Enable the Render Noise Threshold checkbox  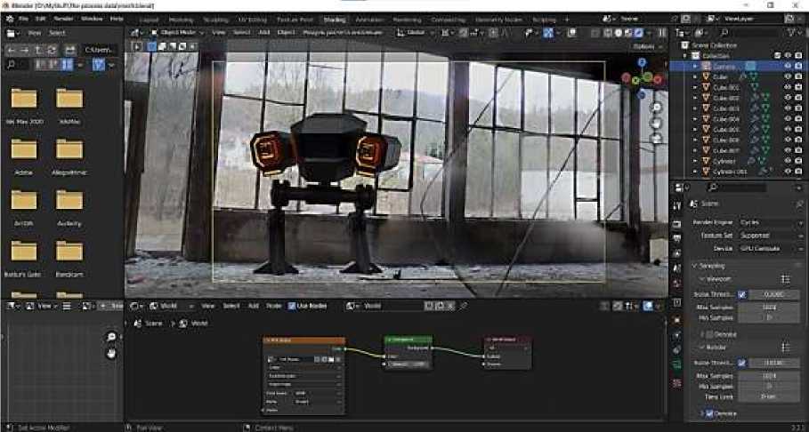[x=742, y=363]
